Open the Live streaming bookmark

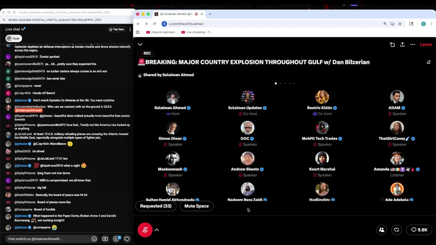[x=197, y=32]
